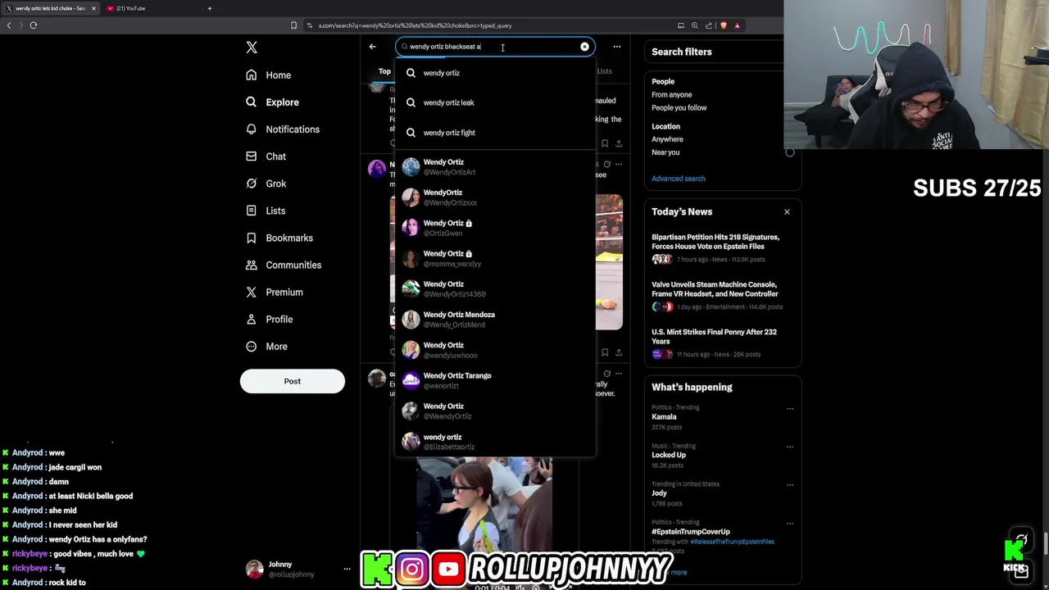Select the "wendy ortiz fight" suggestion
1049x590 pixels.
[x=495, y=133]
